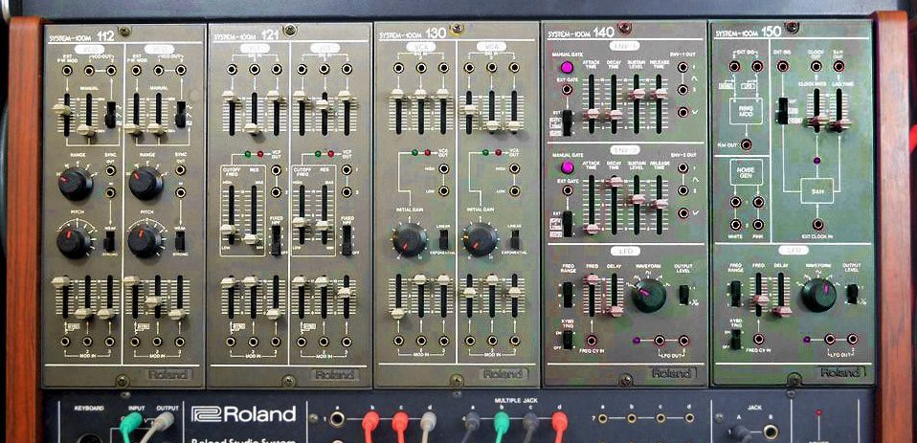Image resolution: width=917 pixels, height=443 pixels.
Task: Click VCF-1 red overload LED
Action: pos(260,154)
